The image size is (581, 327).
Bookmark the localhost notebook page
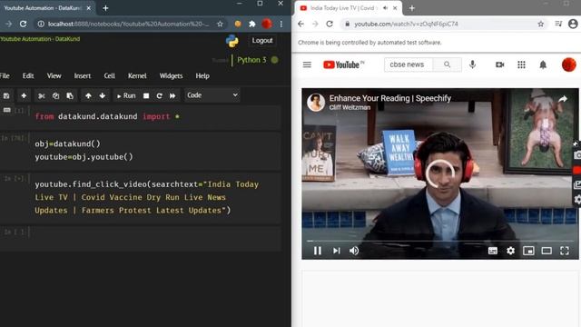coord(220,24)
